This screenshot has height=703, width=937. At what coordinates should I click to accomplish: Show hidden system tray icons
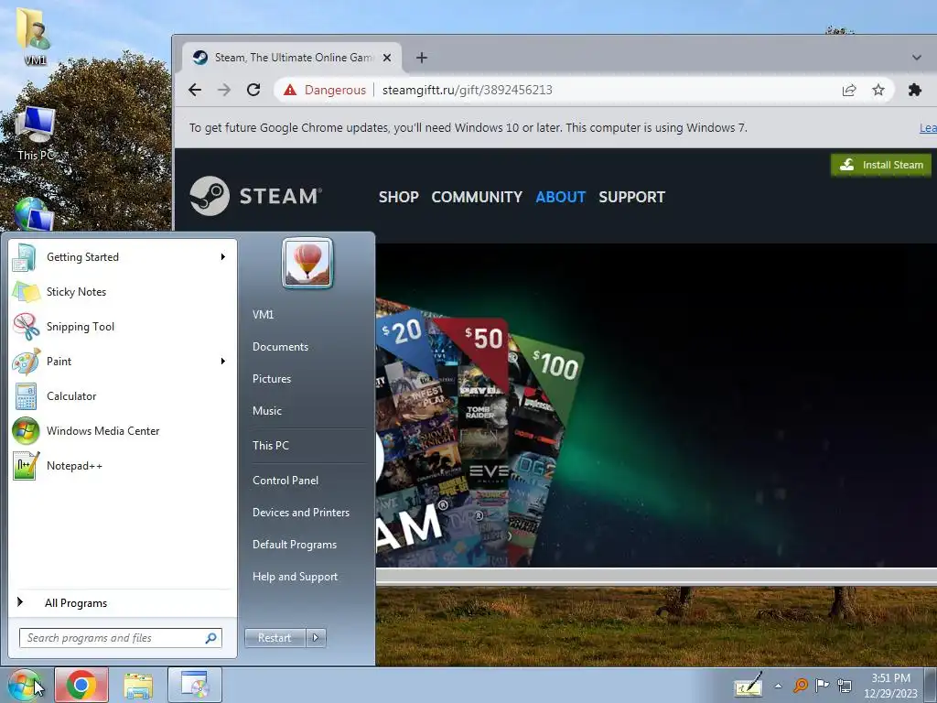778,686
